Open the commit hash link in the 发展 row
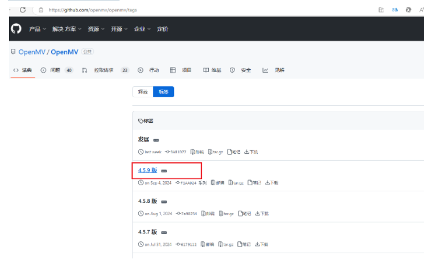Image resolution: width=424 pixels, height=259 pixels. click(x=176, y=152)
